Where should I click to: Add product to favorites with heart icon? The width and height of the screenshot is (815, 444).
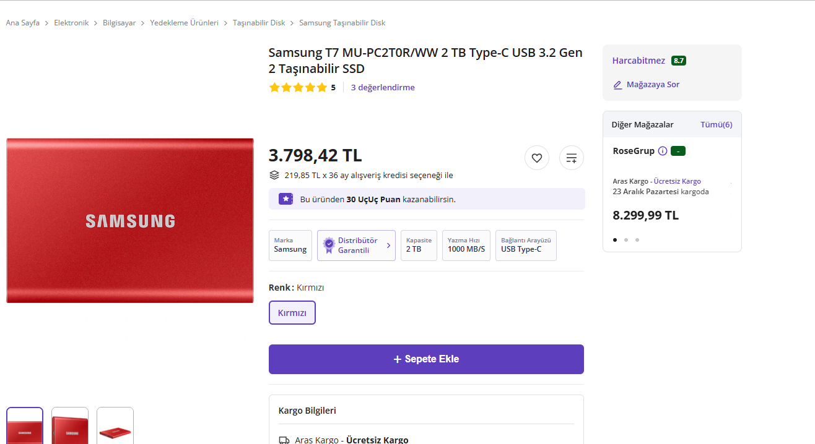click(536, 158)
